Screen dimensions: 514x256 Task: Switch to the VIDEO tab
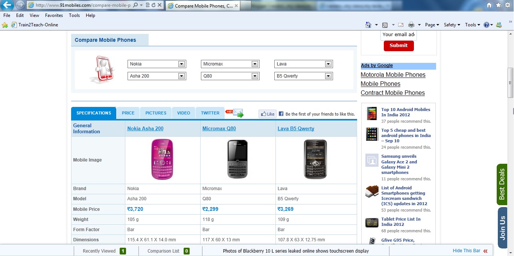pos(184,113)
